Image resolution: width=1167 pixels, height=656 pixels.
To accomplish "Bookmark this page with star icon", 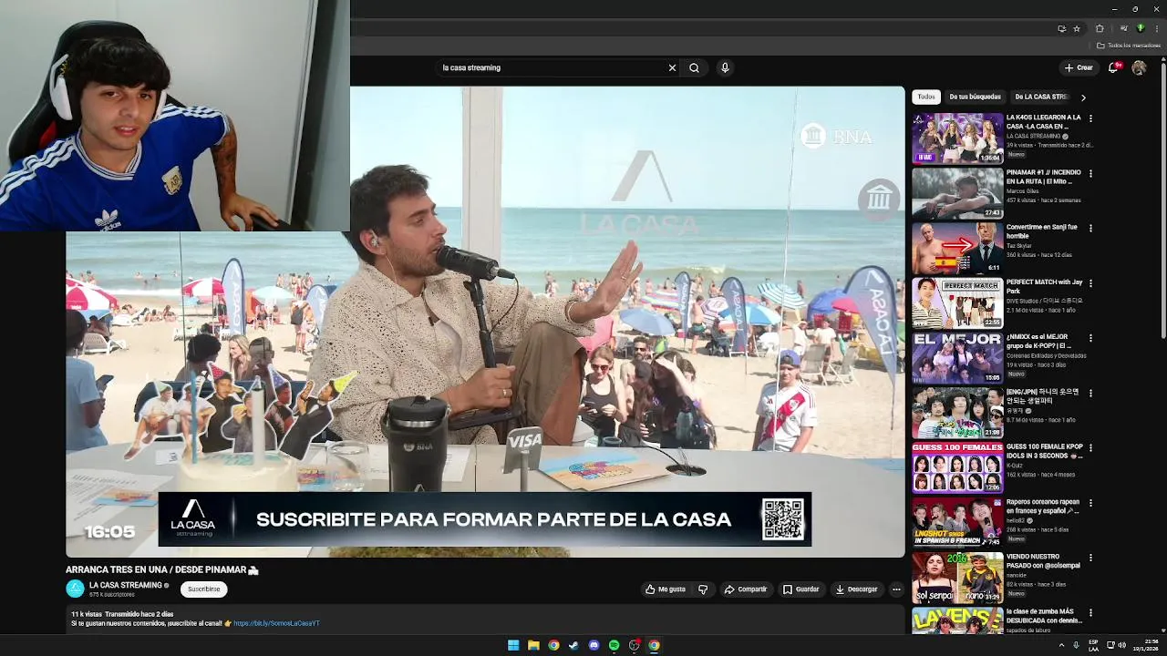I will click(1076, 28).
